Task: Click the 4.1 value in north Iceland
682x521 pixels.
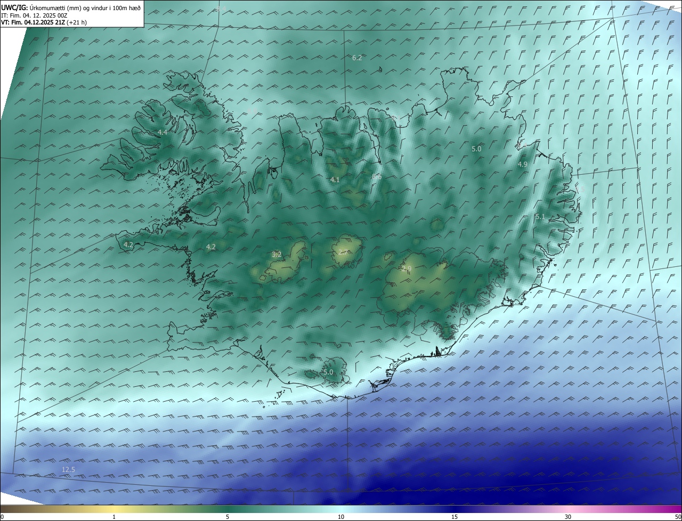Action: click(x=335, y=180)
